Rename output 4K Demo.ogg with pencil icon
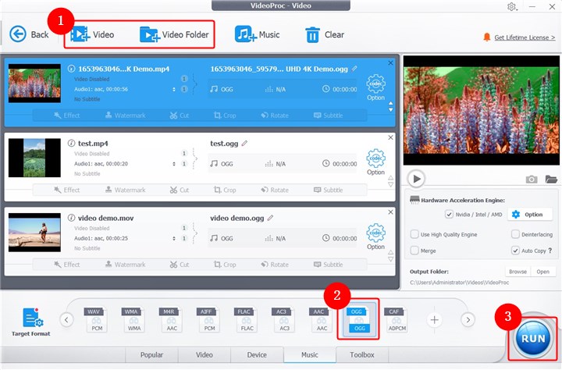The image size is (562, 370). pos(354,69)
